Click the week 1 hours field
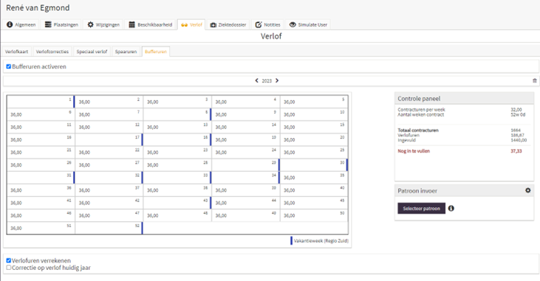Viewport: 540px width, 281px height. click(41, 102)
